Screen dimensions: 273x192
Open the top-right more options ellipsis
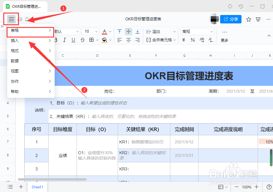coord(268,19)
